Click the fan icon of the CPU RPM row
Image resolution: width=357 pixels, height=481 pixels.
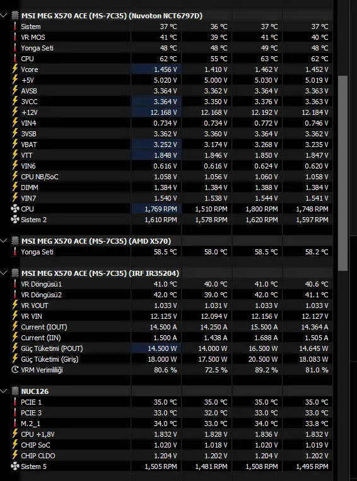(x=15, y=209)
